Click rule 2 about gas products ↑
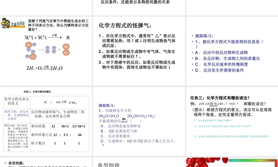 pyautogui.click(x=137, y=54)
